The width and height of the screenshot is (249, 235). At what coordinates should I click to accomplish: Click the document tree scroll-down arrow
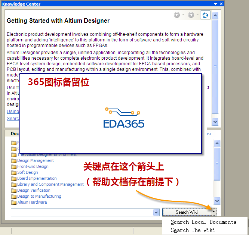point(217,201)
